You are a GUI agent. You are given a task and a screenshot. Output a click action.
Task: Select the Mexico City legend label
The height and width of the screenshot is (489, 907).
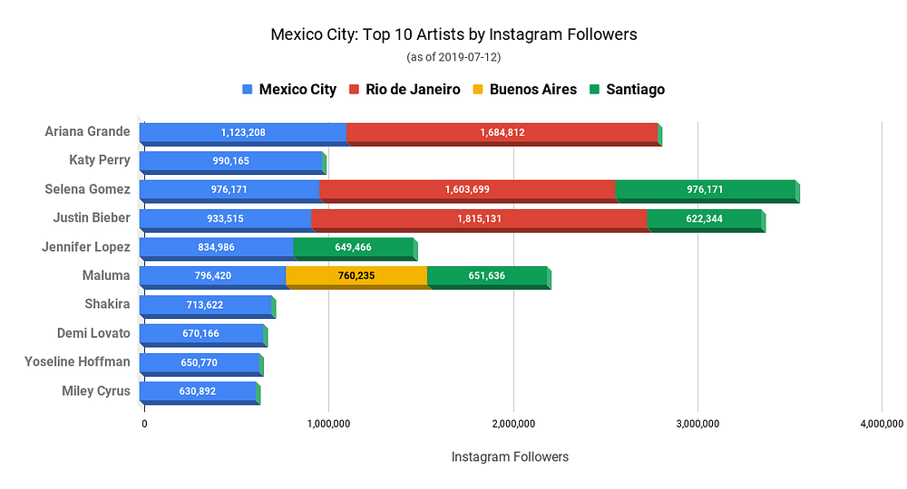(x=297, y=90)
